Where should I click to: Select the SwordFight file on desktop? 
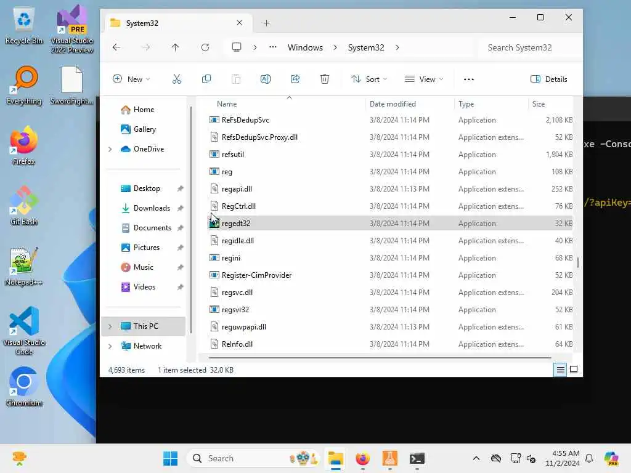pyautogui.click(x=72, y=86)
